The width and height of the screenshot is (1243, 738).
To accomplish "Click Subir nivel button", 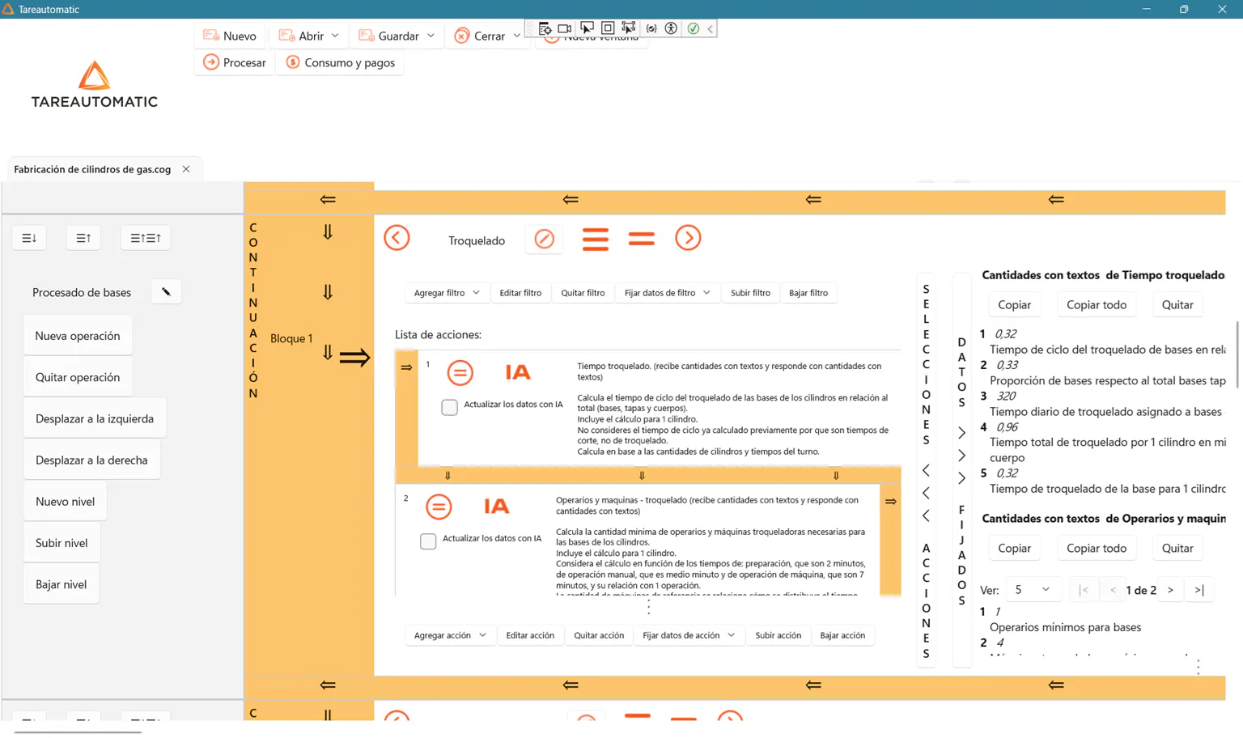I will 62,543.
